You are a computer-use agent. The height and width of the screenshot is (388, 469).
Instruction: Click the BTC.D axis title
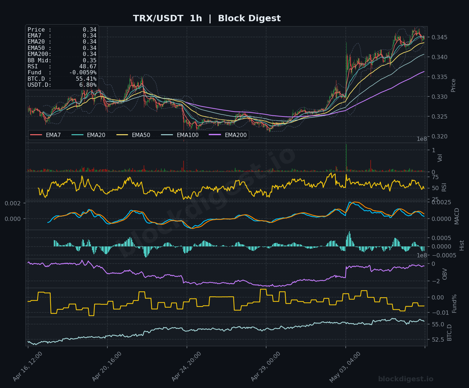450,332
